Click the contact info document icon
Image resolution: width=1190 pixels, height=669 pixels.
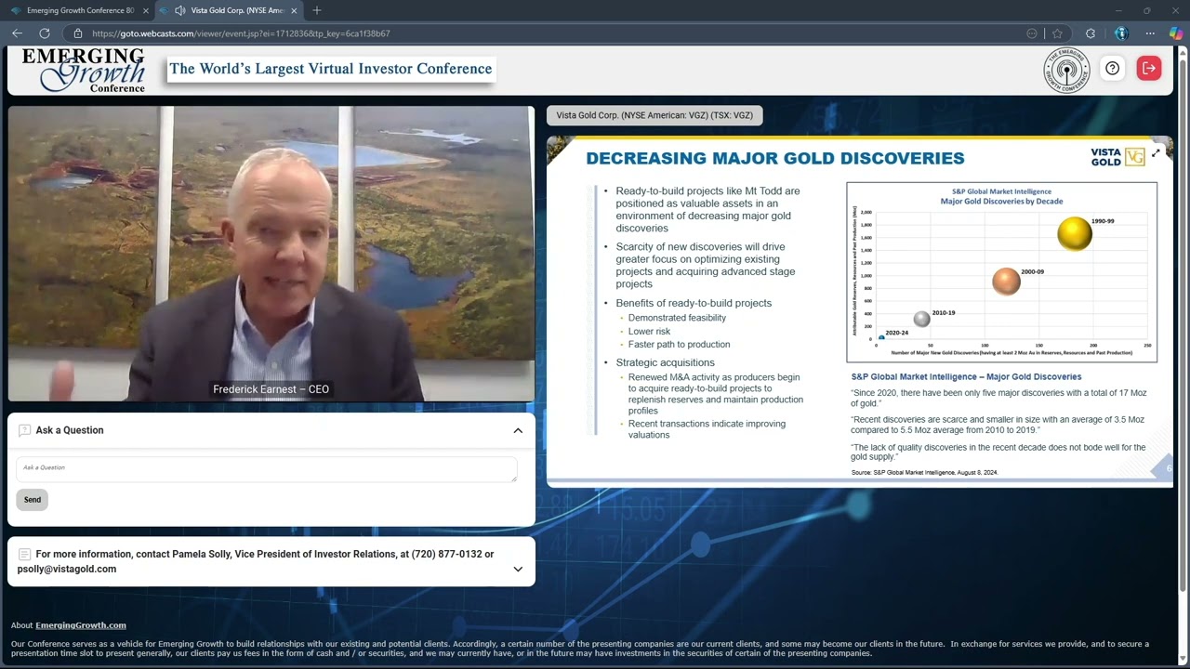pos(24,554)
